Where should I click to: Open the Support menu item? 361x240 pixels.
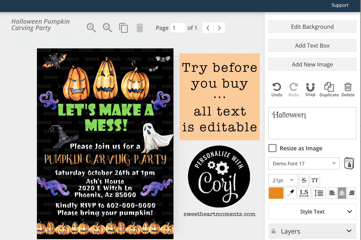340,5
